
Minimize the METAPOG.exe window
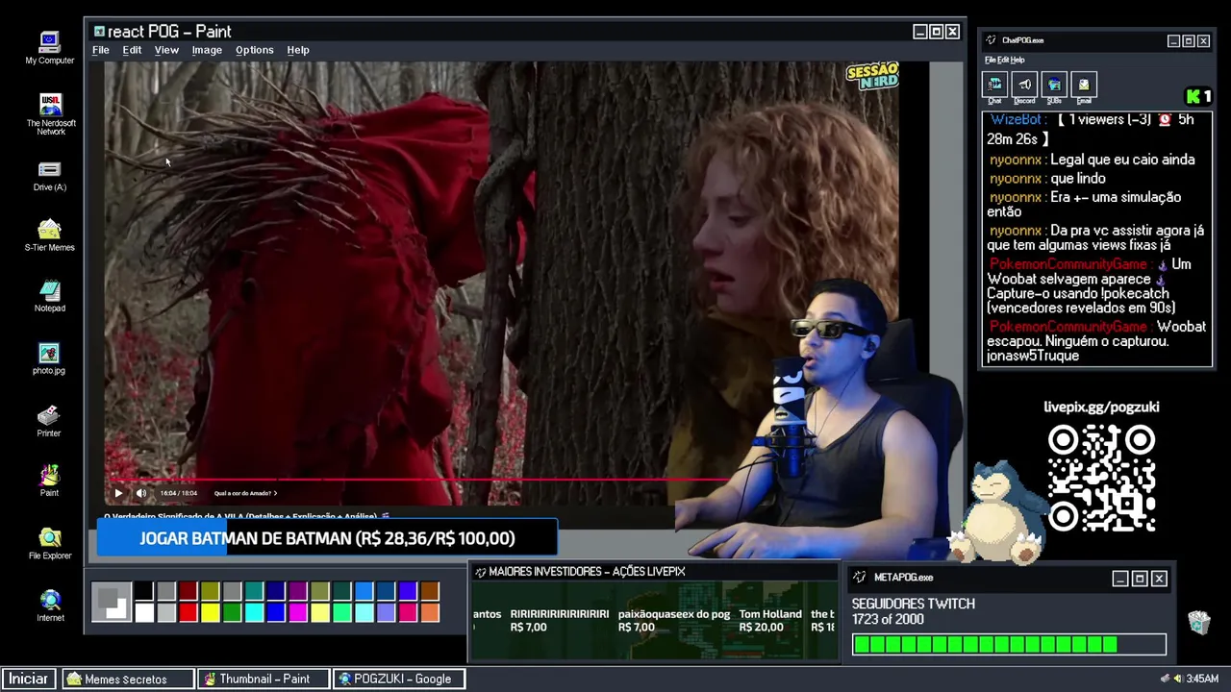pos(1119,579)
